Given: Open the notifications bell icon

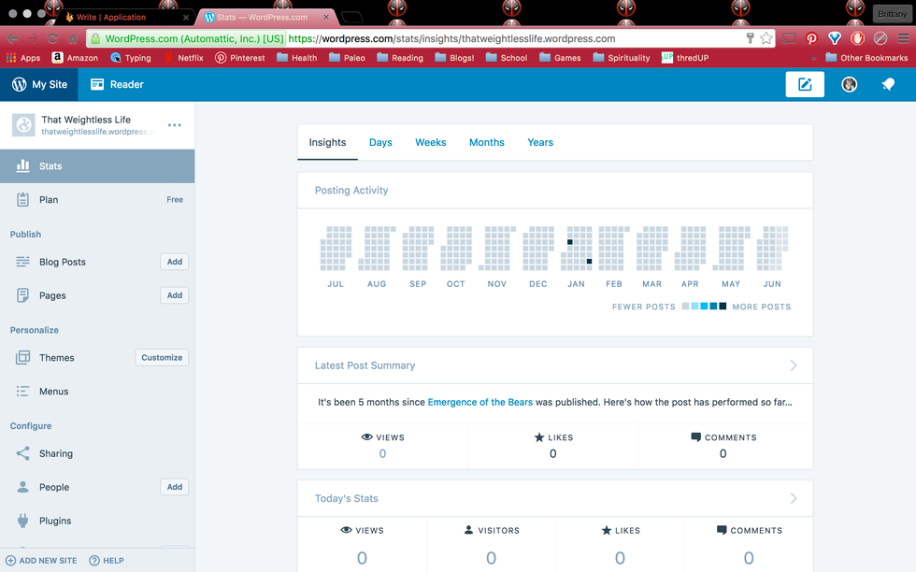Looking at the screenshot, I should [888, 84].
